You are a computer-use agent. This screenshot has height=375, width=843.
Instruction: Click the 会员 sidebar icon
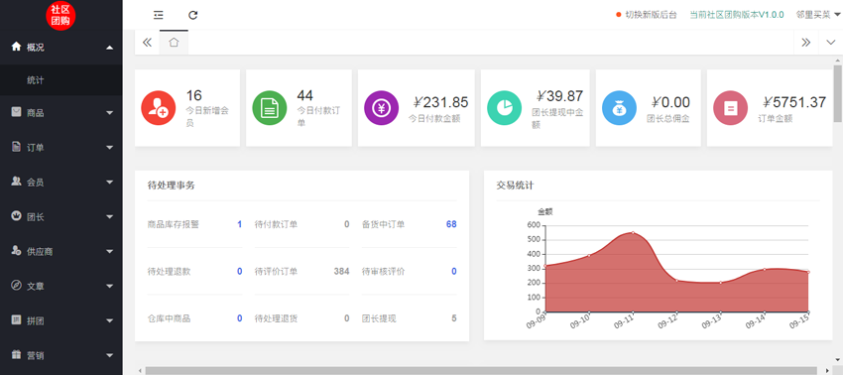16,182
